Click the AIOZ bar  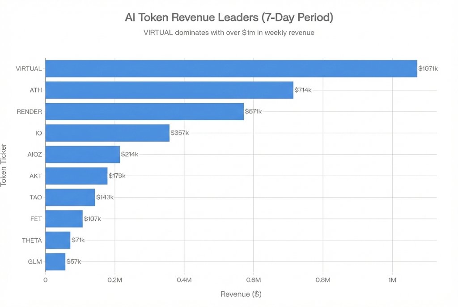pos(83,154)
